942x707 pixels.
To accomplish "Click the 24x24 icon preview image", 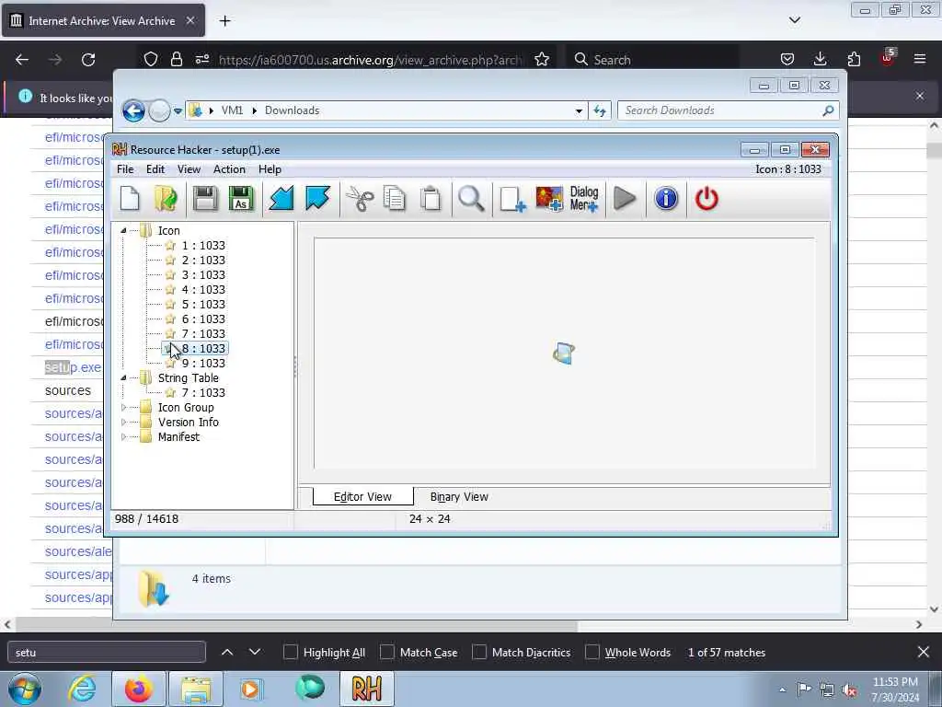I will [564, 353].
